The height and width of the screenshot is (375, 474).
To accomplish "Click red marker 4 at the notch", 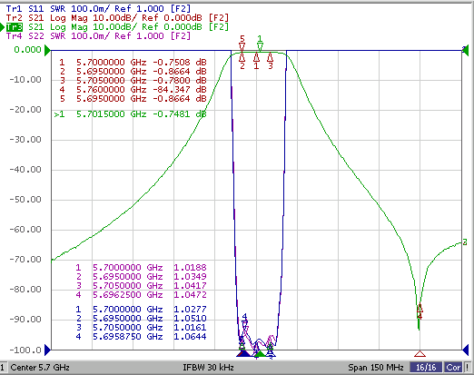I will click(420, 310).
